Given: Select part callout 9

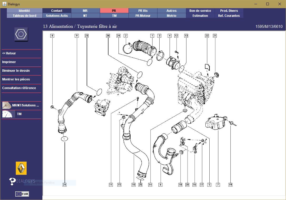Looking at the screenshot, I should [x=77, y=36].
